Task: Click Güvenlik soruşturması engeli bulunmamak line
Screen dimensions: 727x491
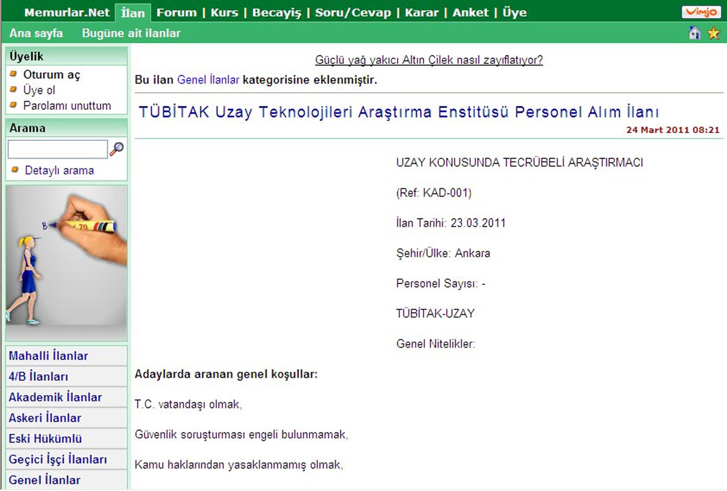Action: tap(241, 435)
